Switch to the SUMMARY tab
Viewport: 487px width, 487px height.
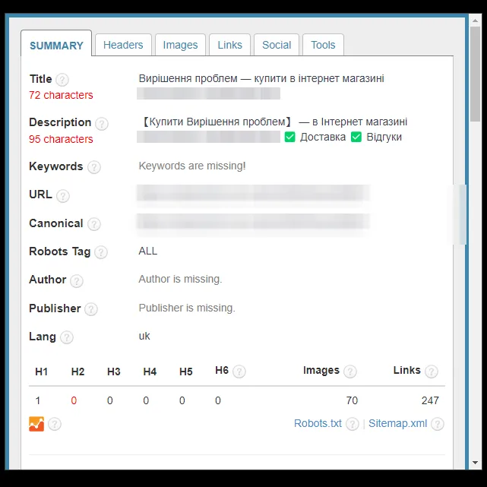click(56, 43)
